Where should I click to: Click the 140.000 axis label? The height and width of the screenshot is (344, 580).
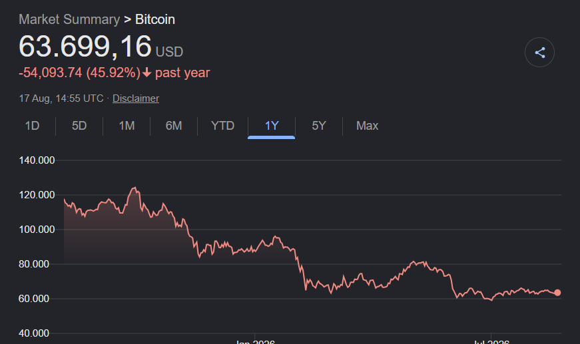point(37,160)
